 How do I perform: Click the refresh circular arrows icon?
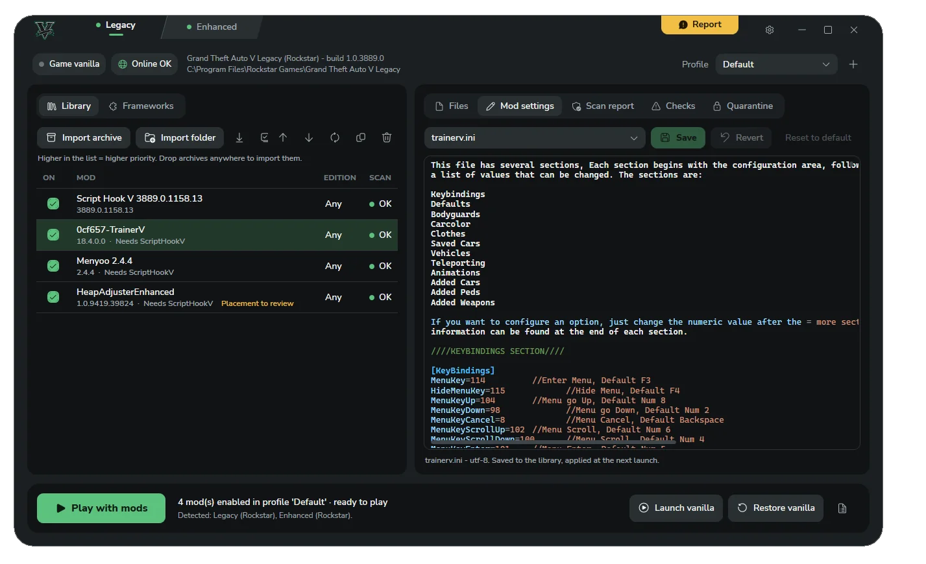[335, 137]
